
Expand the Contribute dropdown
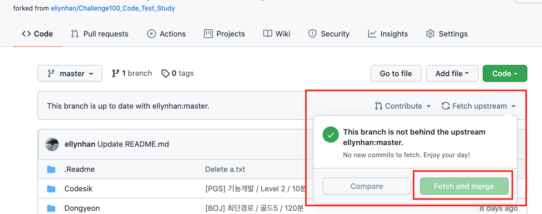pos(403,106)
